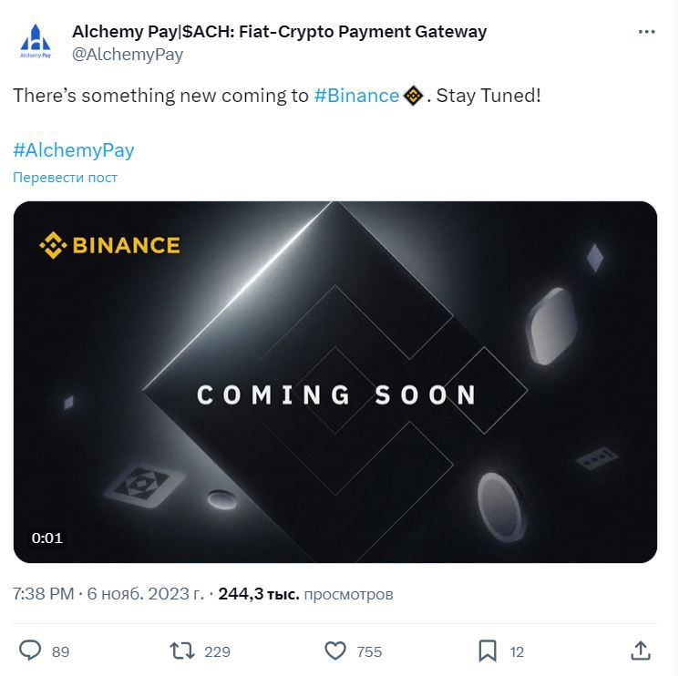Click the 755 likes count

point(369,651)
